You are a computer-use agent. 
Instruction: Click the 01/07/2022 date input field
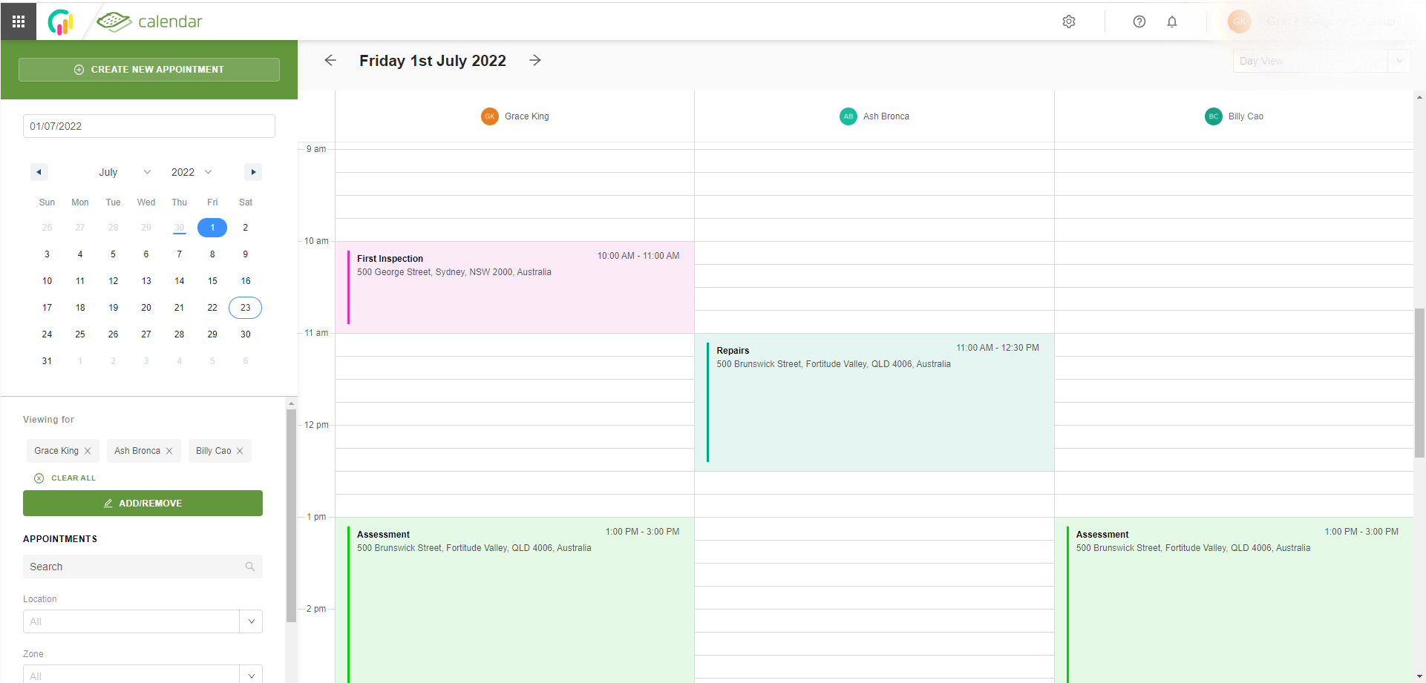149,126
